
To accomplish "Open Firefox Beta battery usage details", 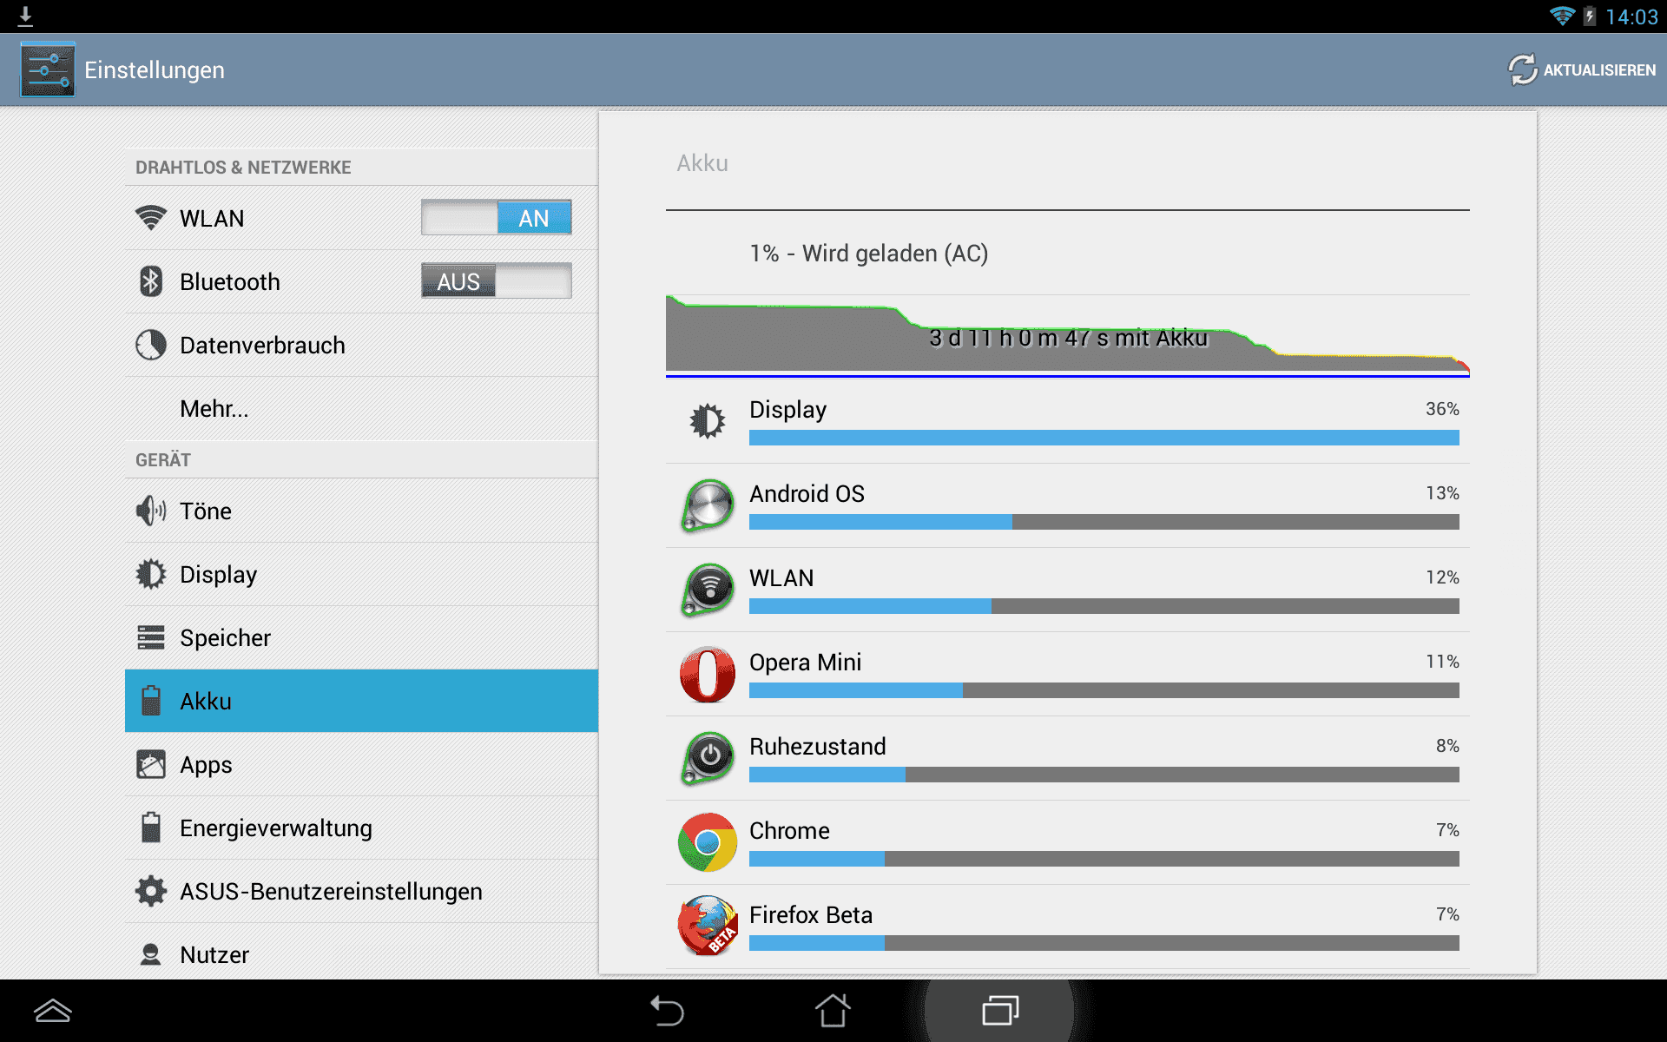I will (x=1067, y=927).
